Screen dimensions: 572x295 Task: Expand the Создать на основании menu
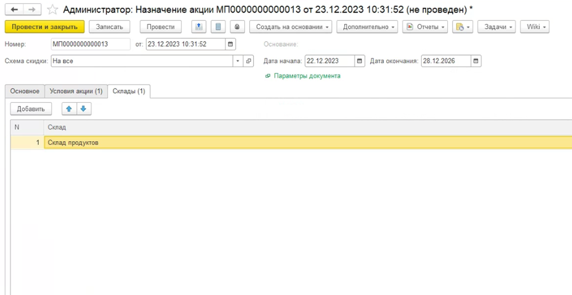291,27
